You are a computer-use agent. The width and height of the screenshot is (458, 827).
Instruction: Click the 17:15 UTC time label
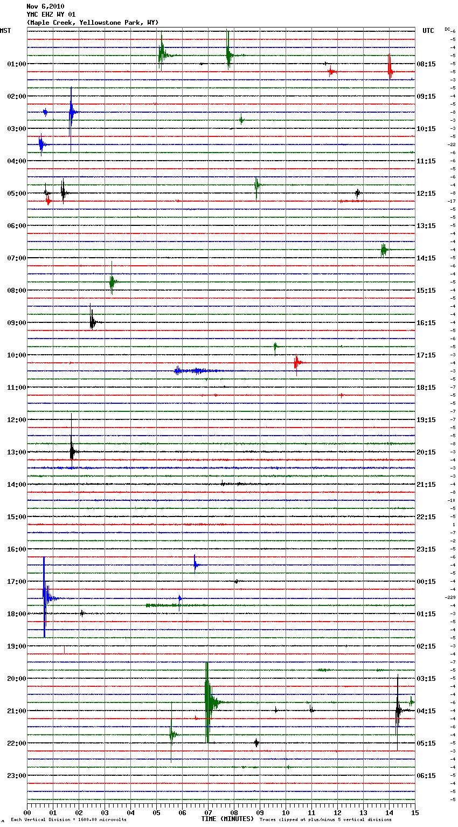pos(426,355)
